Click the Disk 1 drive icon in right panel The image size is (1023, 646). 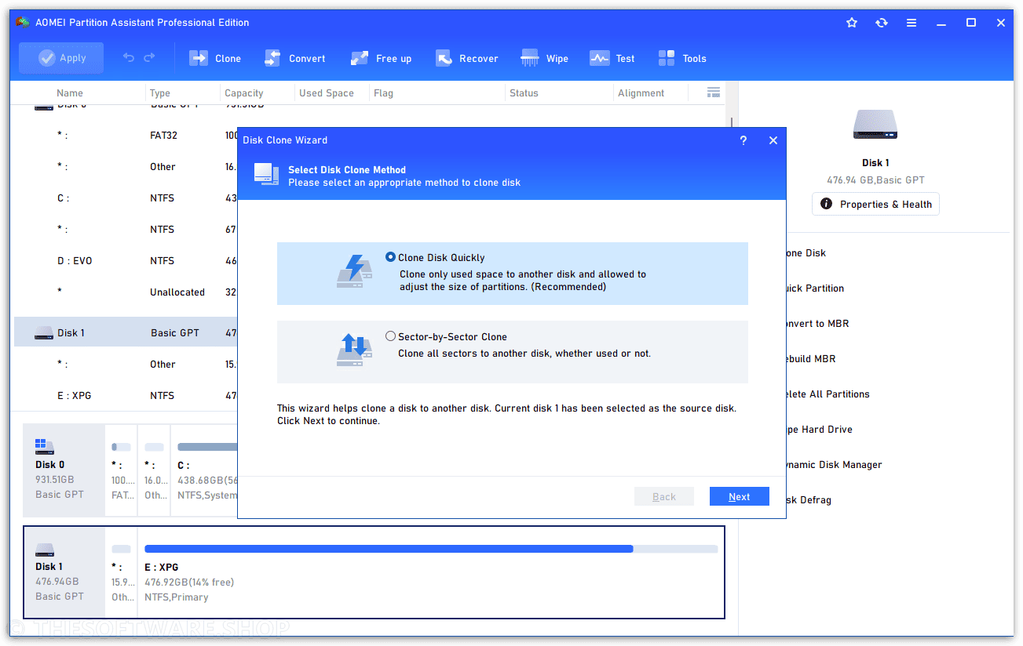[875, 125]
